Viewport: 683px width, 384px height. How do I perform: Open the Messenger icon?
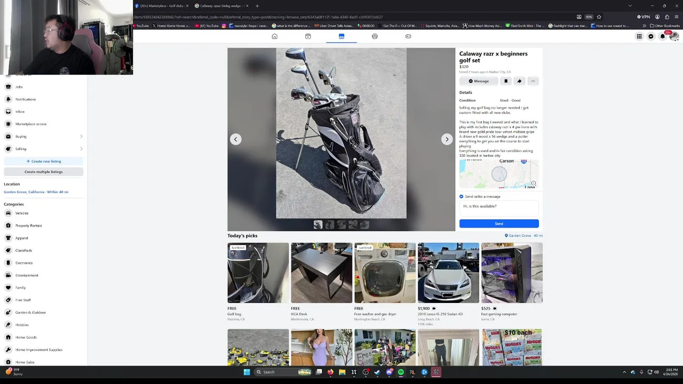651,36
